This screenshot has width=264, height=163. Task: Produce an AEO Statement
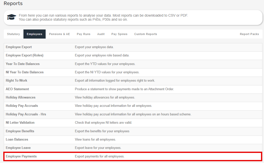(x=17, y=89)
